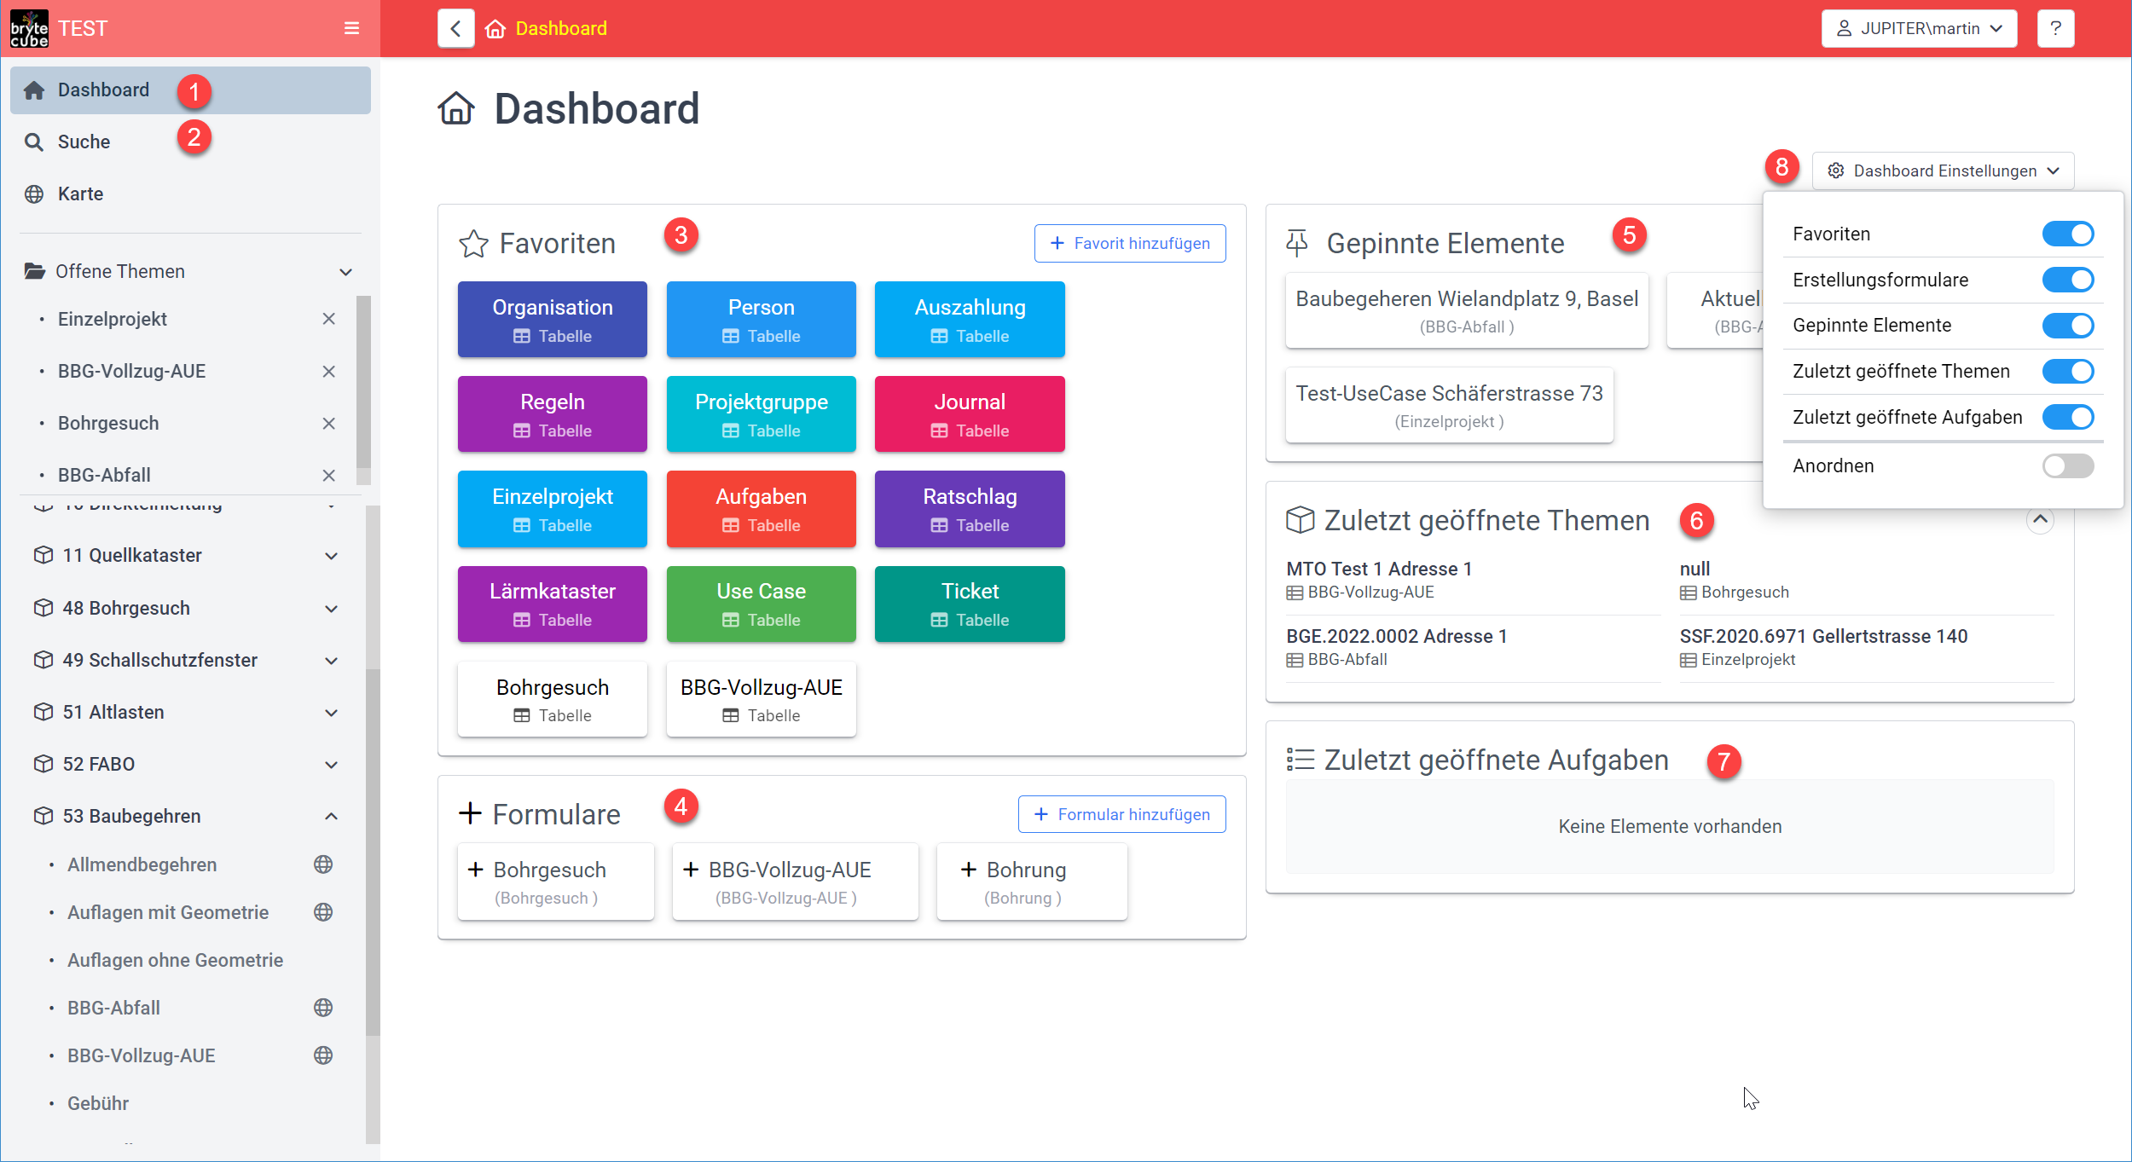Click the home icon in the breadcrumb

pos(495,29)
